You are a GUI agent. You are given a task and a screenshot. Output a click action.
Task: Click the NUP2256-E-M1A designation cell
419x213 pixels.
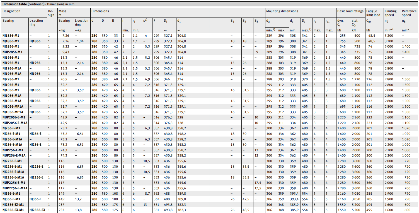point(16,188)
